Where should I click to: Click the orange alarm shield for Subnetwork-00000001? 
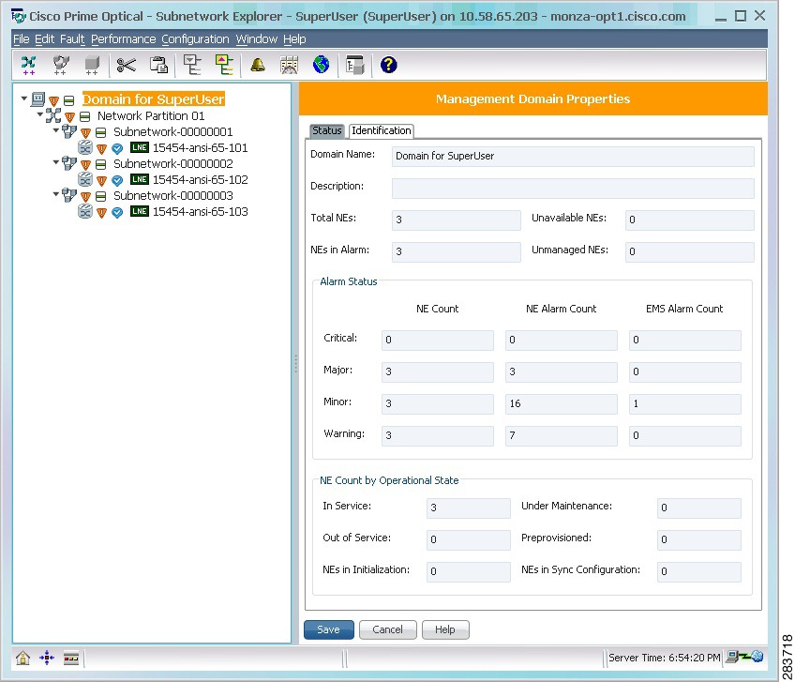pos(85,133)
